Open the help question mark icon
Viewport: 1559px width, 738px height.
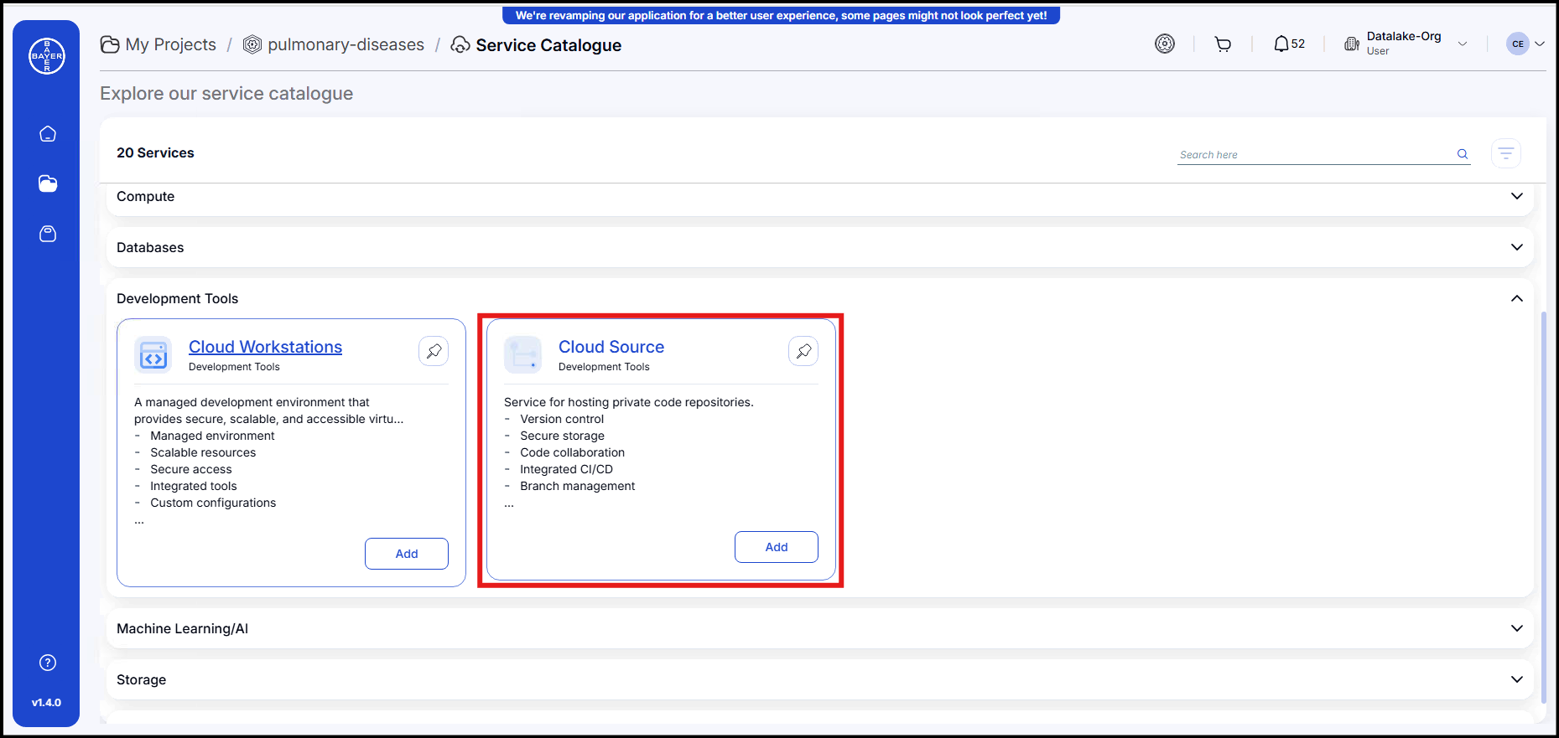click(x=48, y=663)
